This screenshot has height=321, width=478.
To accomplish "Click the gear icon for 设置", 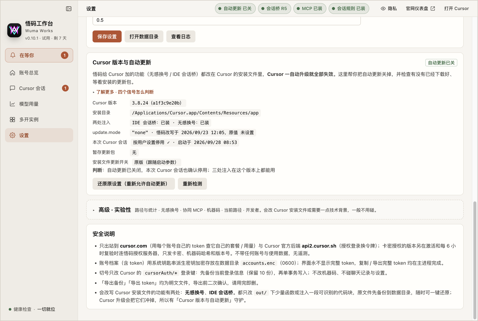I will (x=12, y=135).
